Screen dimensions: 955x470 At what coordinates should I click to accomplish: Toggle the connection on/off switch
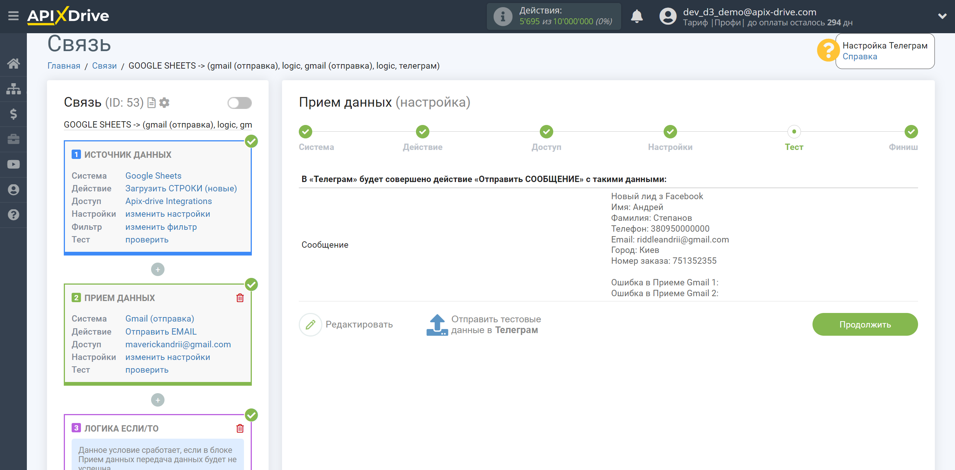[x=239, y=103]
